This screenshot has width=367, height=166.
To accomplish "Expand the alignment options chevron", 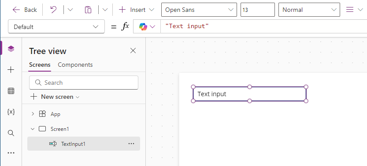I will click(360, 10).
